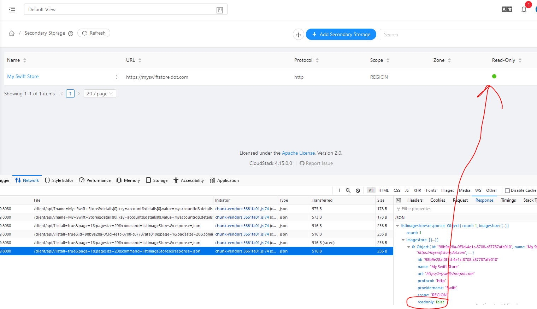This screenshot has height=309, width=537.
Task: Switch to Network devtools tab
Action: point(27,180)
